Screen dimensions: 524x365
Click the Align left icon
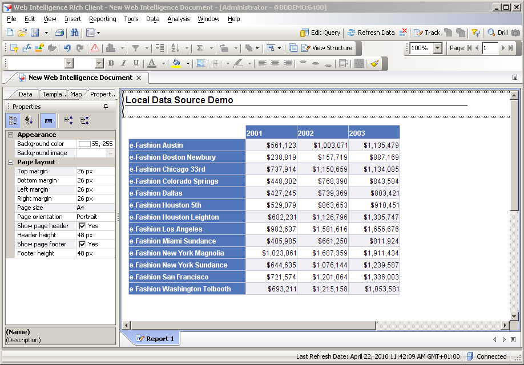coord(263,63)
